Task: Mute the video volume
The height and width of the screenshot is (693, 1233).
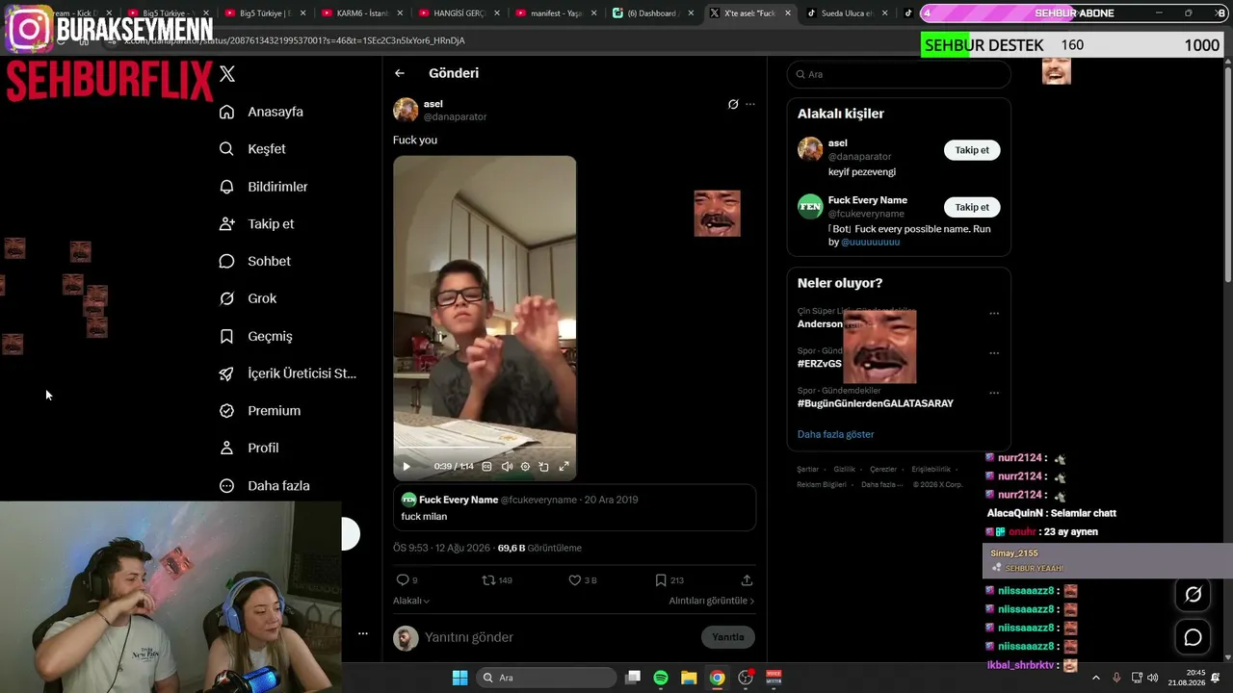Action: (x=507, y=467)
